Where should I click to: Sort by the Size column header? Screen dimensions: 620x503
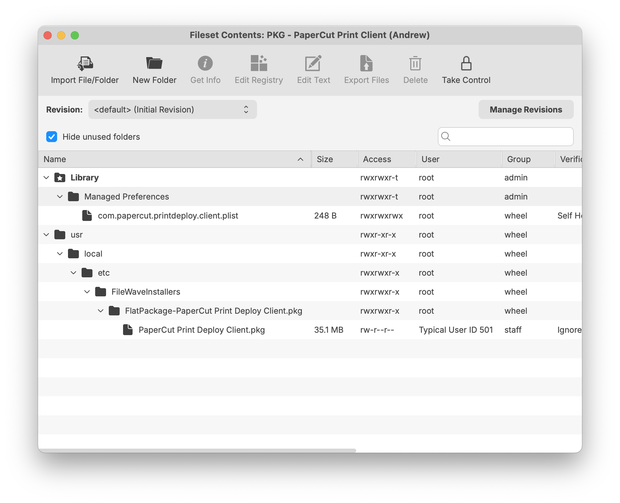point(334,159)
